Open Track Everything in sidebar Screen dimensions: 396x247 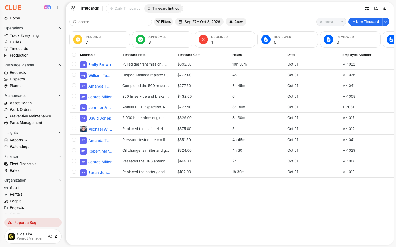click(x=24, y=35)
